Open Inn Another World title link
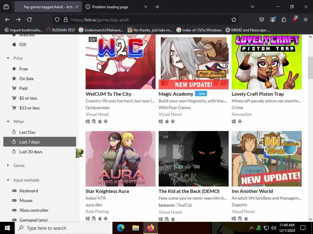313x234 pixels. pyautogui.click(x=252, y=191)
